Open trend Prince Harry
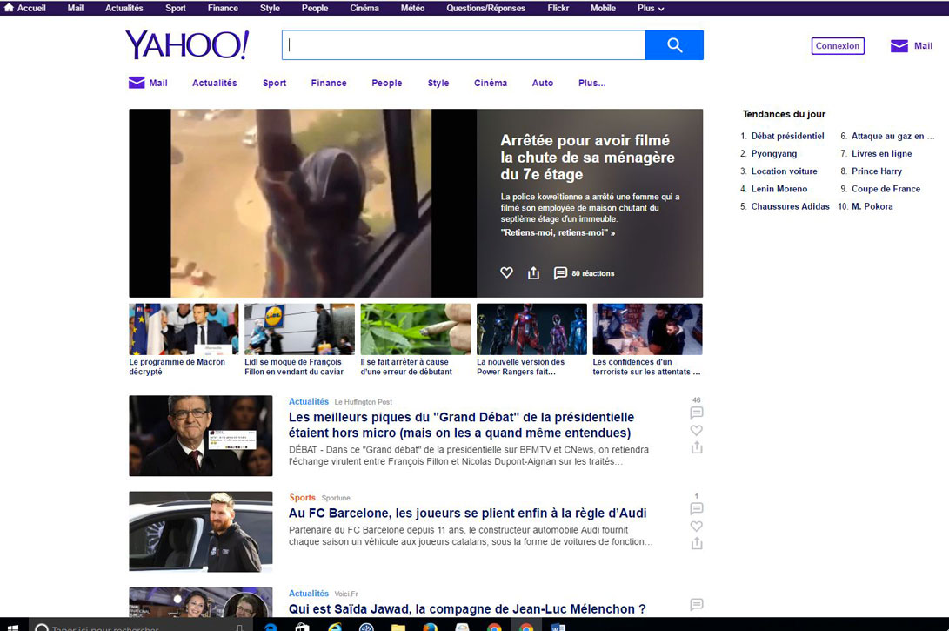Image resolution: width=949 pixels, height=631 pixels. (x=877, y=171)
